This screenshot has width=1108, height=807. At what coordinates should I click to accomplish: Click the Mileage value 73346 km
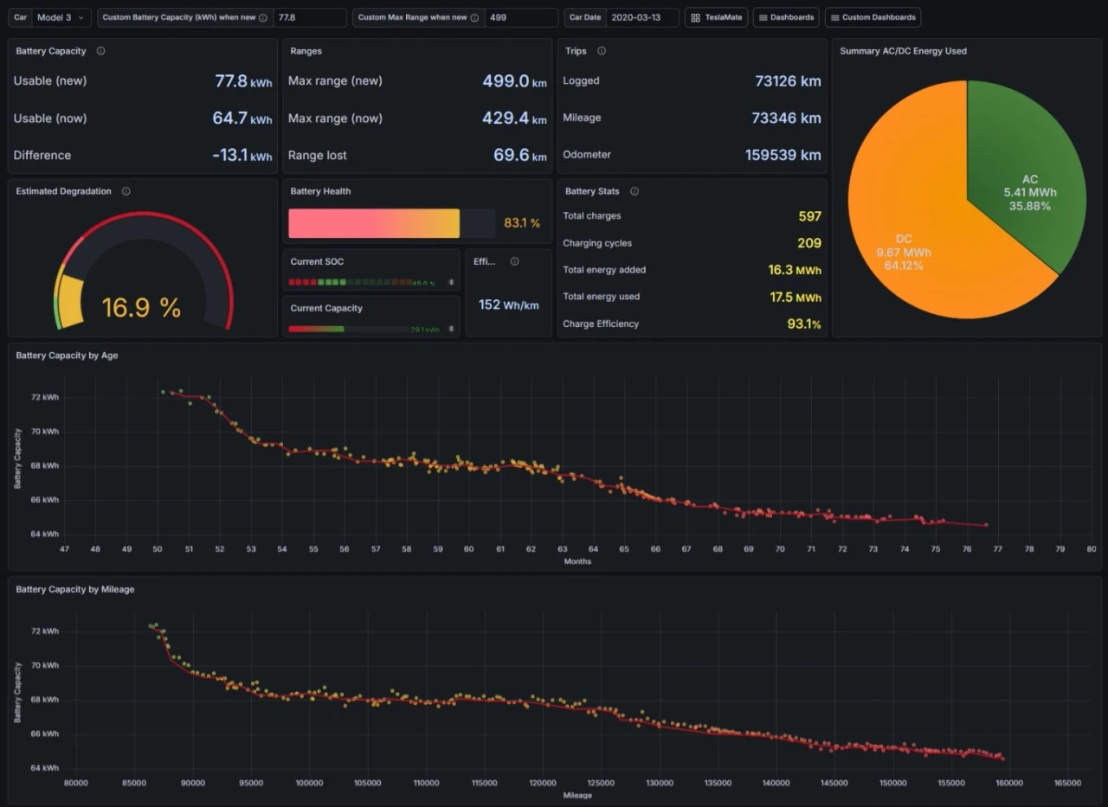pos(788,118)
